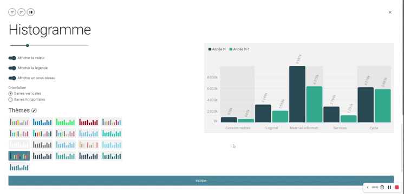Click the Valider button
This screenshot has width=404, height=194.
pyautogui.click(x=201, y=181)
